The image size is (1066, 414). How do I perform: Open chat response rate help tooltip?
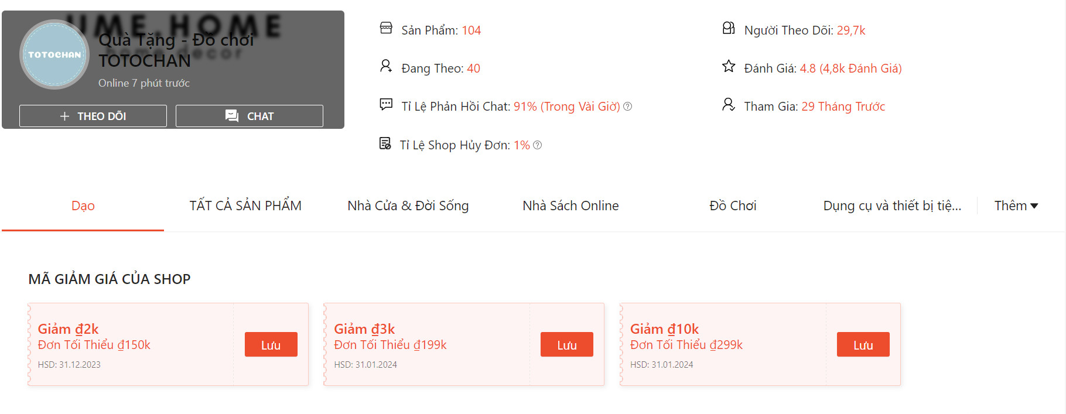pos(628,107)
